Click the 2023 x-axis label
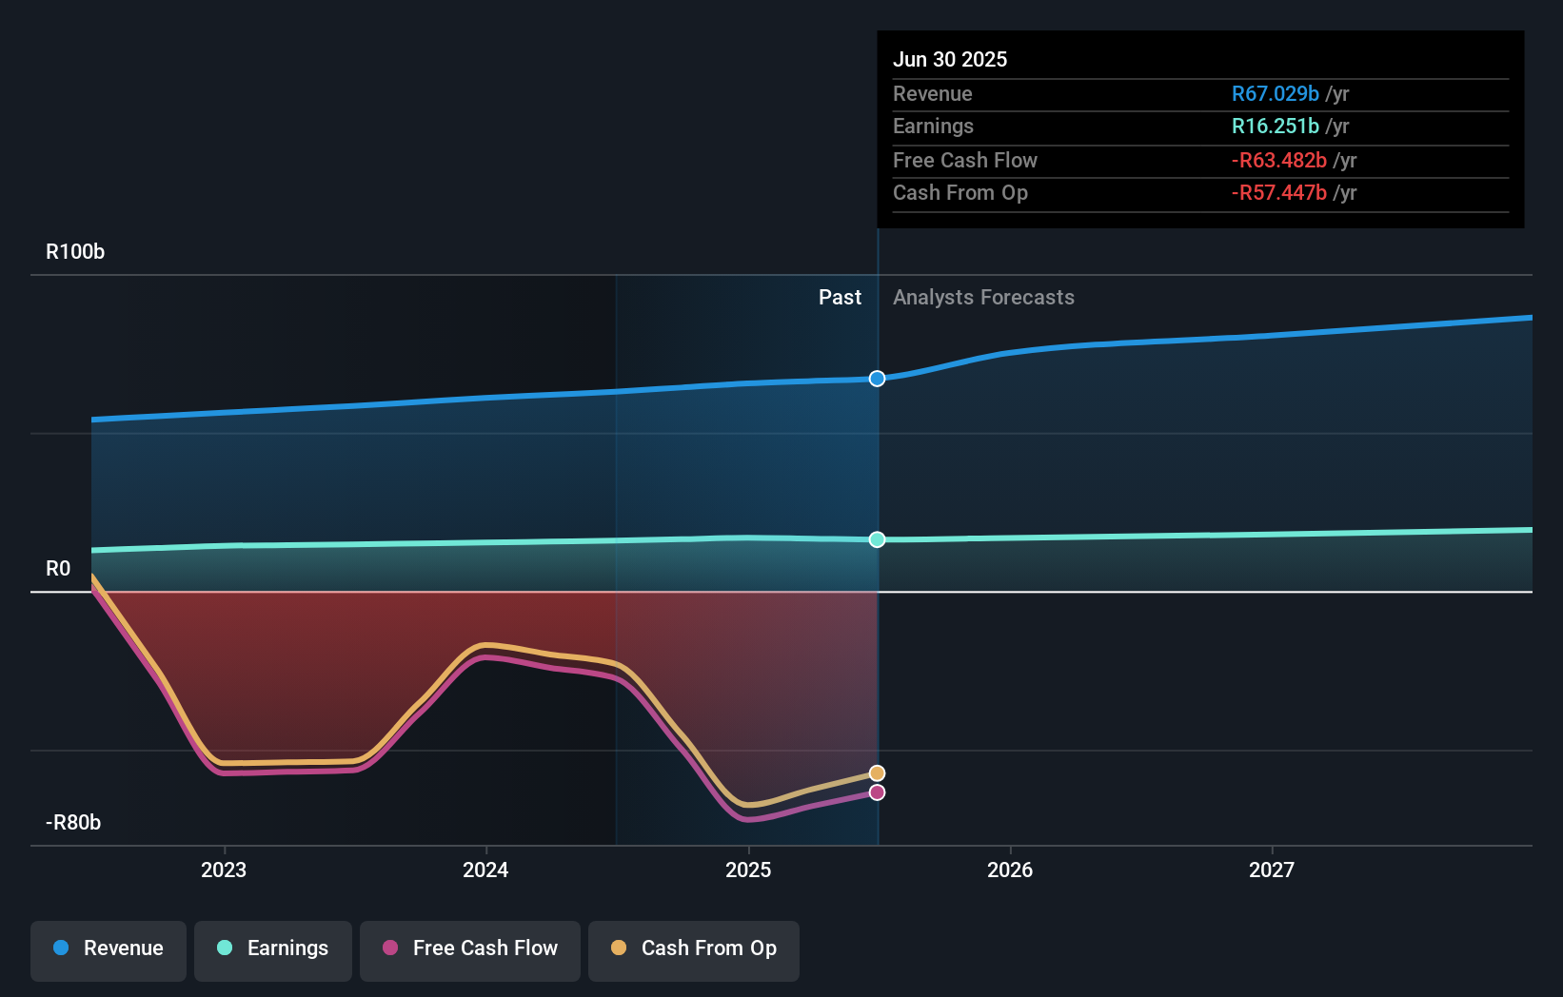1563x997 pixels. (x=224, y=870)
